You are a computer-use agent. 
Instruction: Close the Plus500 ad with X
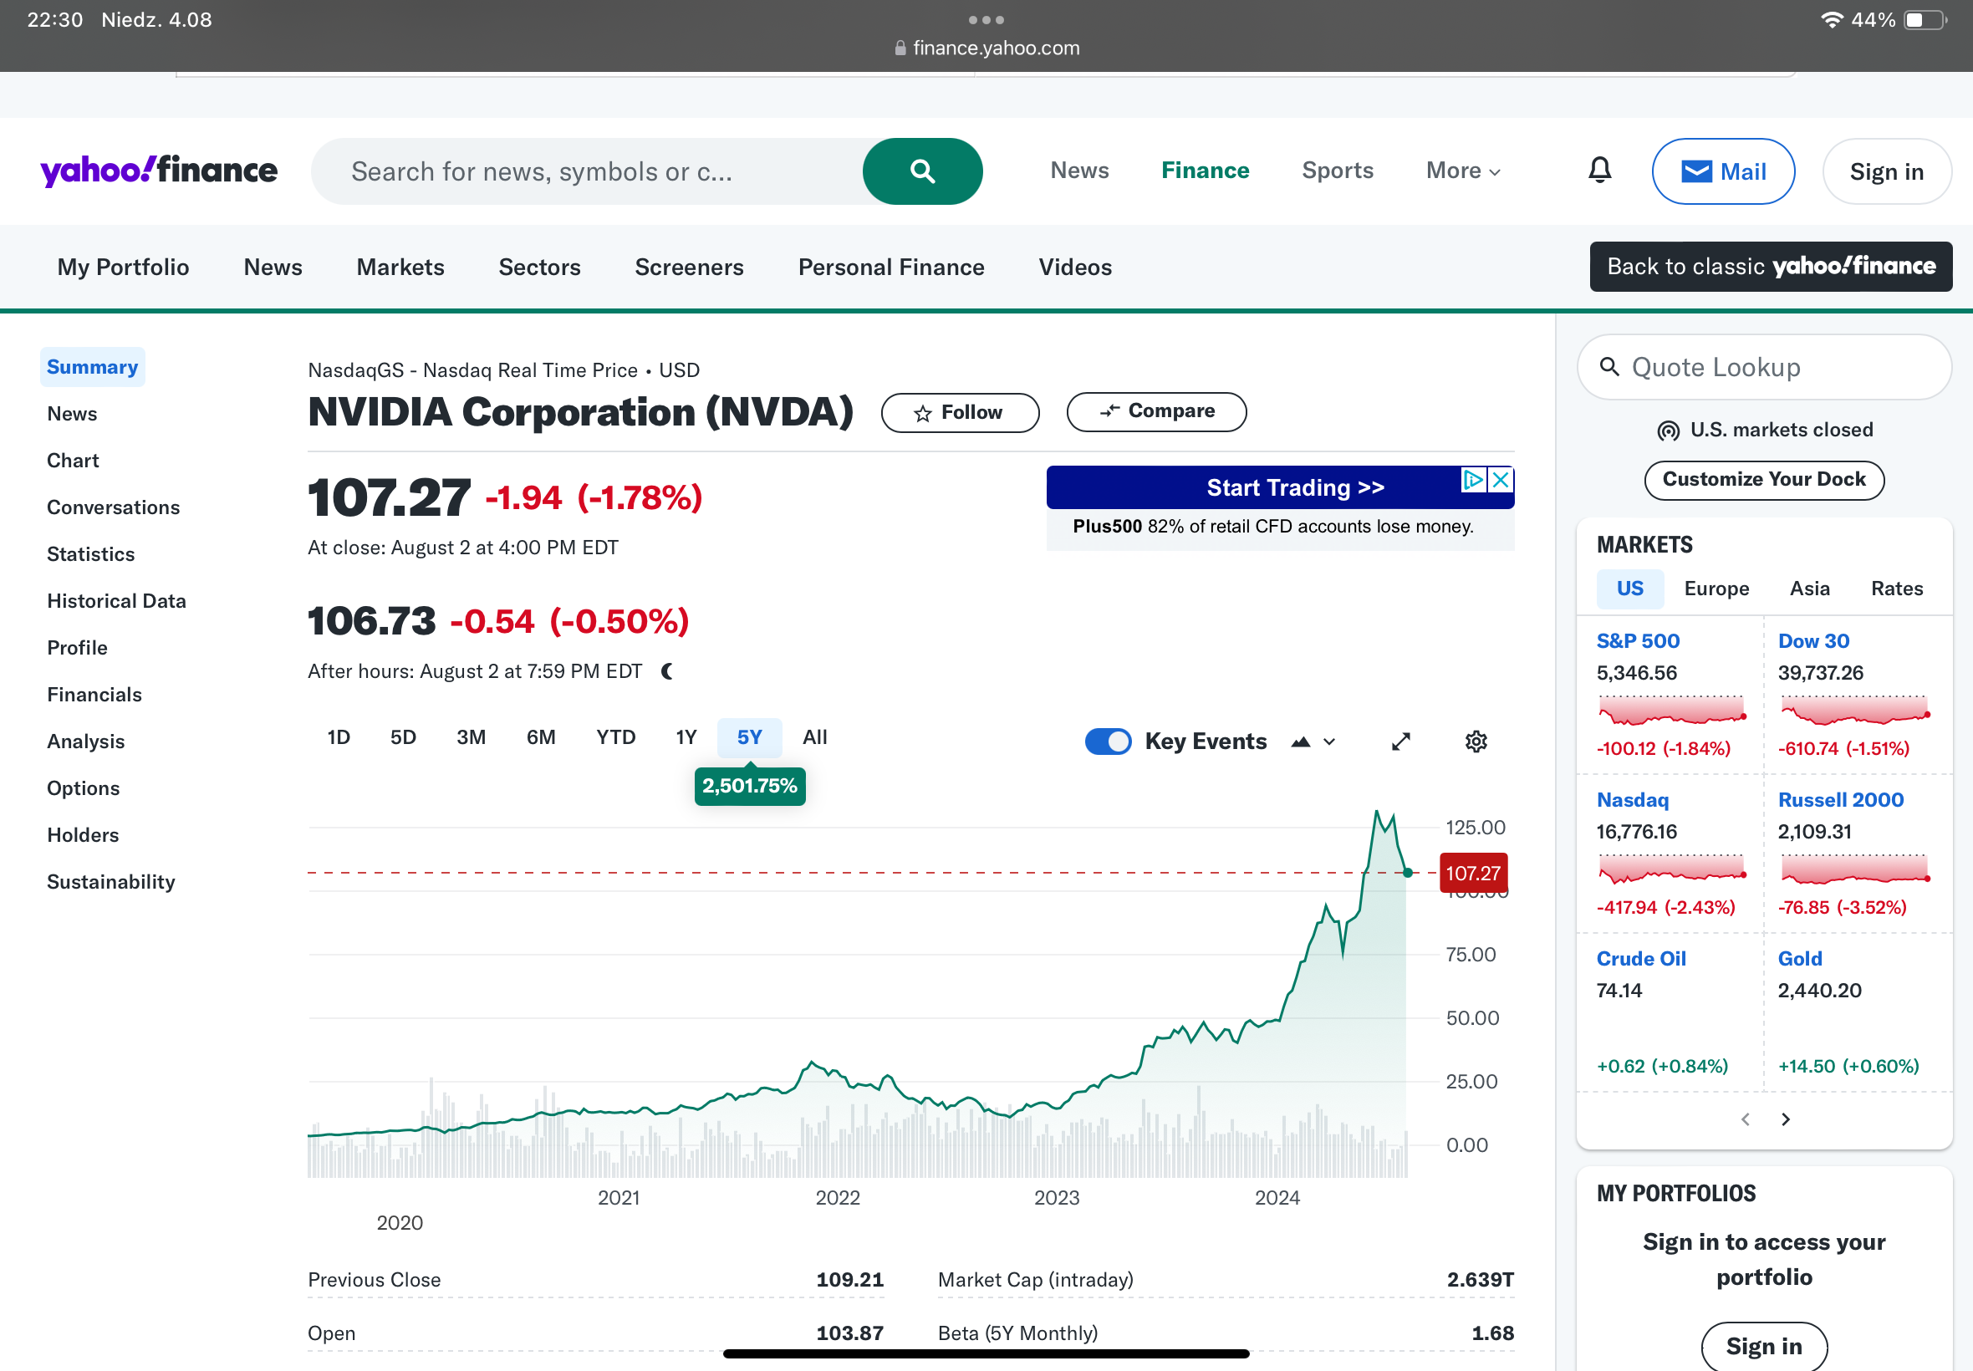pyautogui.click(x=1501, y=479)
